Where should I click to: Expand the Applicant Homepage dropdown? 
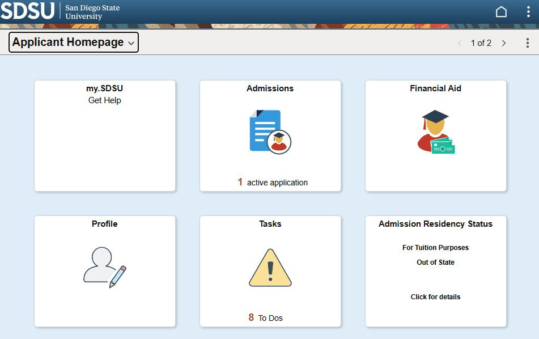click(x=74, y=43)
